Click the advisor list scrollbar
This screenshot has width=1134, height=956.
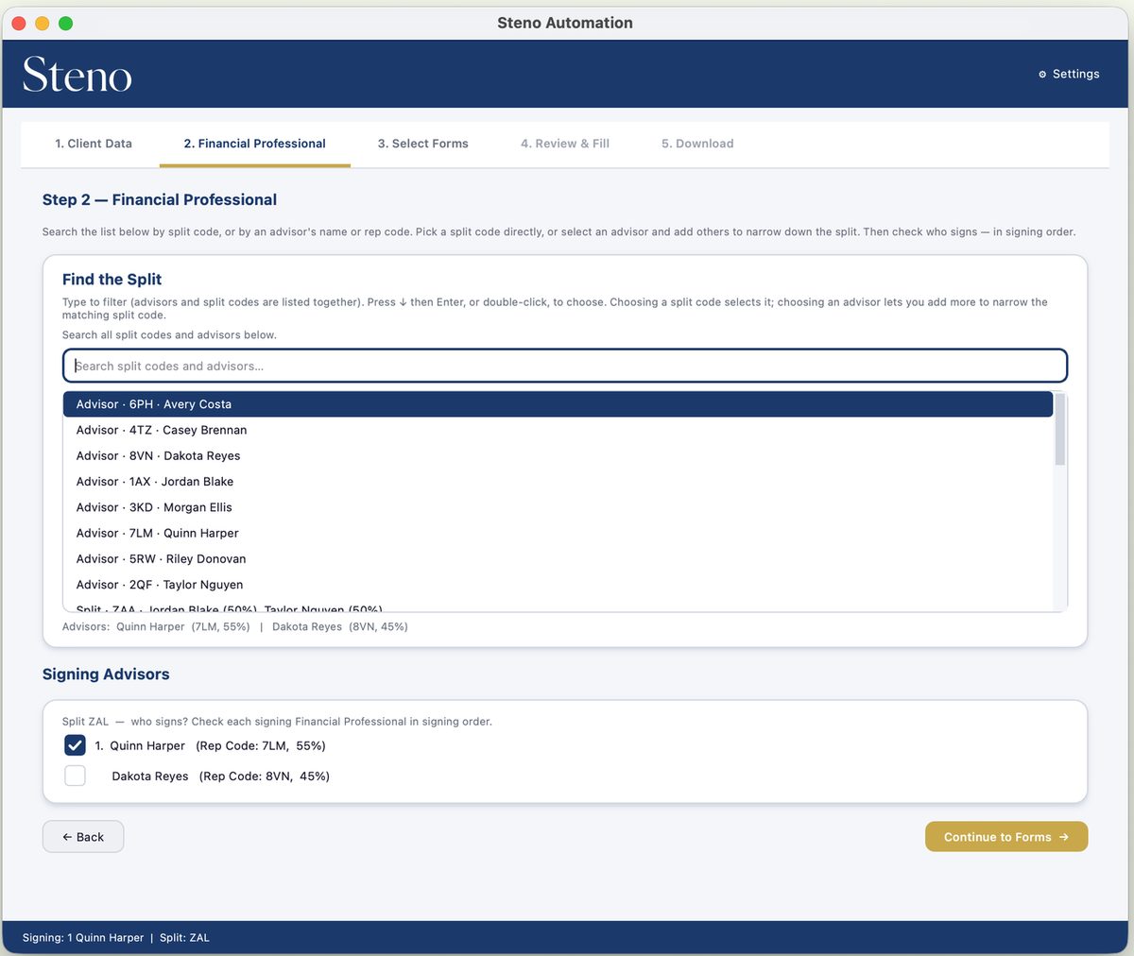click(x=1060, y=430)
